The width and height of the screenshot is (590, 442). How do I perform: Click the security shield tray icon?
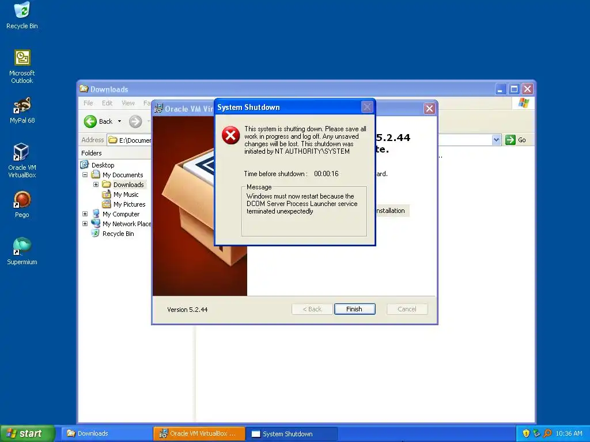click(526, 433)
